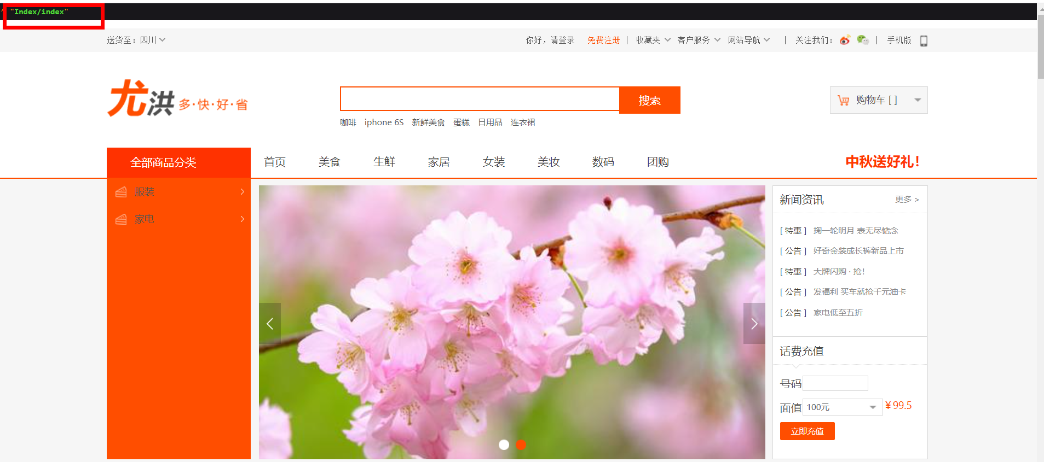Image resolution: width=1044 pixels, height=462 pixels.
Task: Click hot keyword 新鲜美食
Action: tap(428, 122)
